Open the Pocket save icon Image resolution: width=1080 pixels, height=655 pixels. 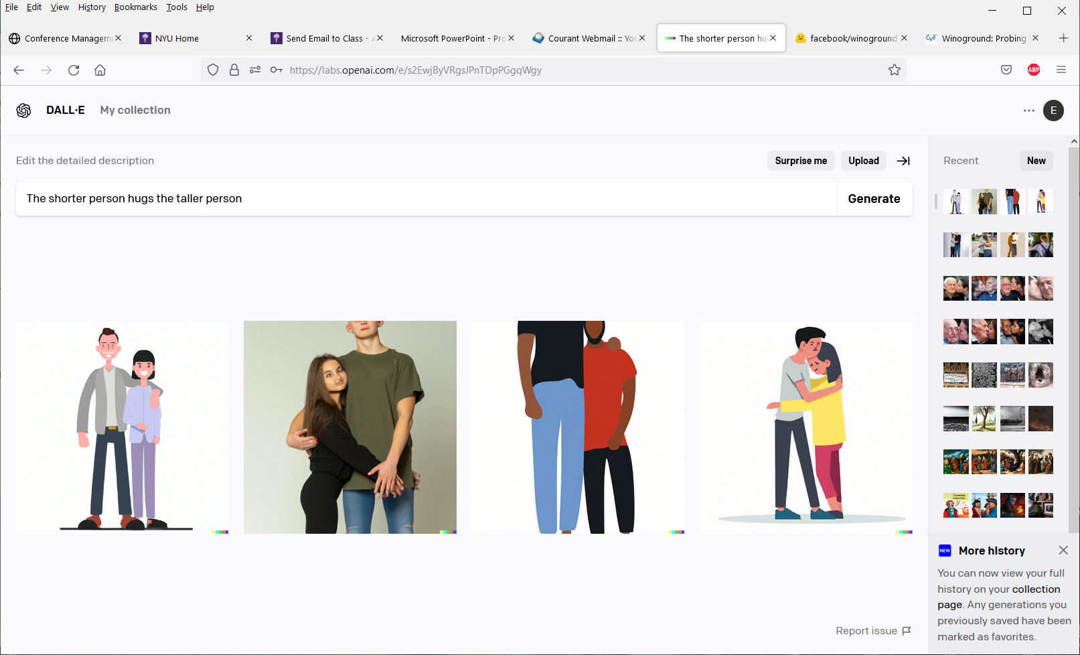point(1006,70)
